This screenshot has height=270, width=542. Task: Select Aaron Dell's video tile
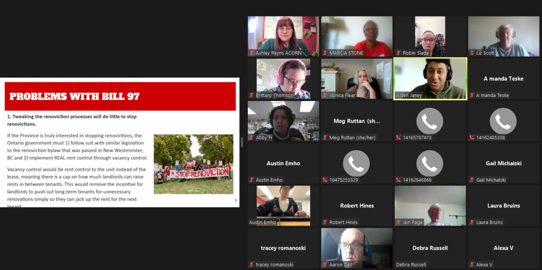(357, 247)
